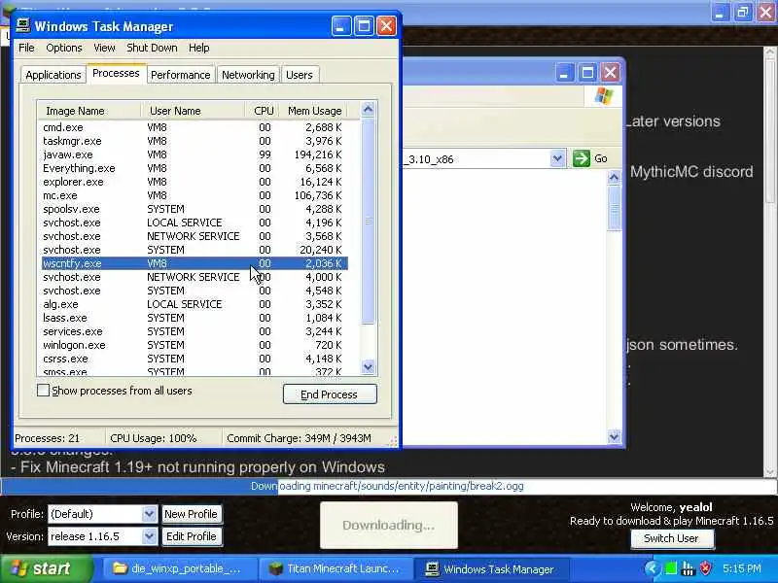
Task: Open the File menu
Action: (x=26, y=48)
